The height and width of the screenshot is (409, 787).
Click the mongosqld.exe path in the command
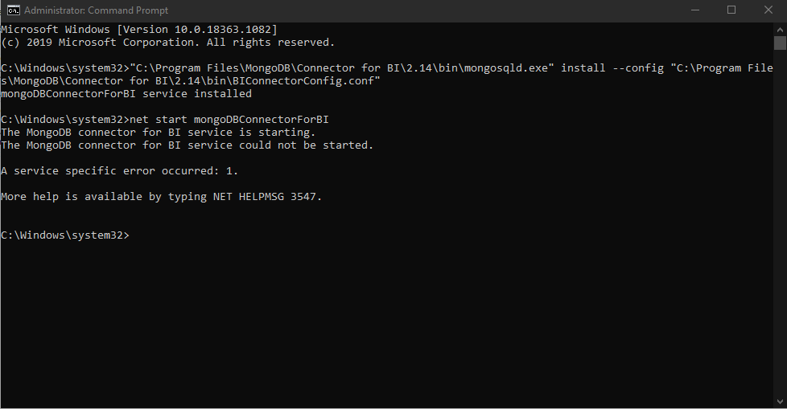tap(342, 68)
